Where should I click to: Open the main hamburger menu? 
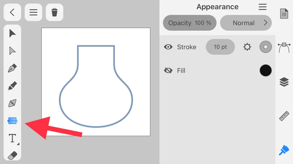point(33,12)
